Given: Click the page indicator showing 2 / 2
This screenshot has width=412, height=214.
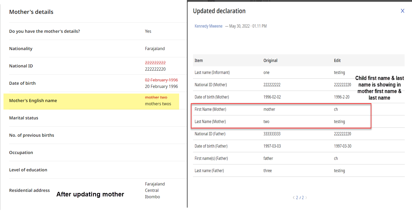Looking at the screenshot, I should click(x=300, y=197).
